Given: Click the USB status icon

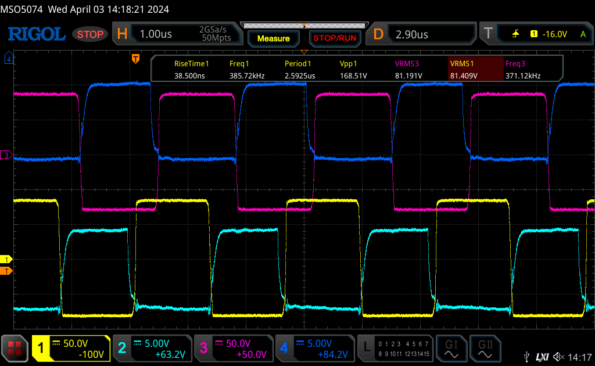Looking at the screenshot, I should point(526,357).
